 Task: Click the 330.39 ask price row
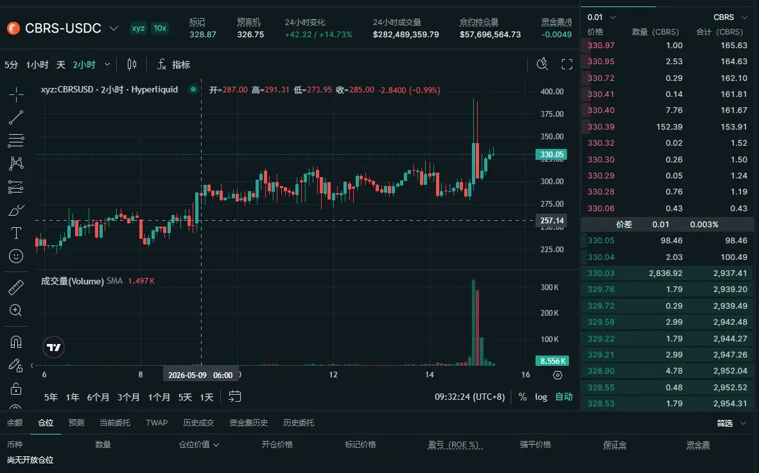(x=668, y=126)
